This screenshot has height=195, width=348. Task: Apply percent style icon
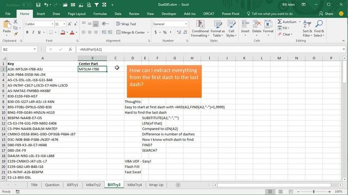coord(165,32)
